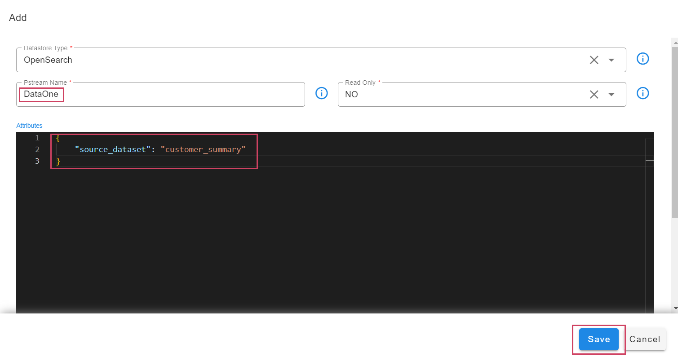
Task: Click the customer_summary value in the JSON
Action: pos(203,149)
